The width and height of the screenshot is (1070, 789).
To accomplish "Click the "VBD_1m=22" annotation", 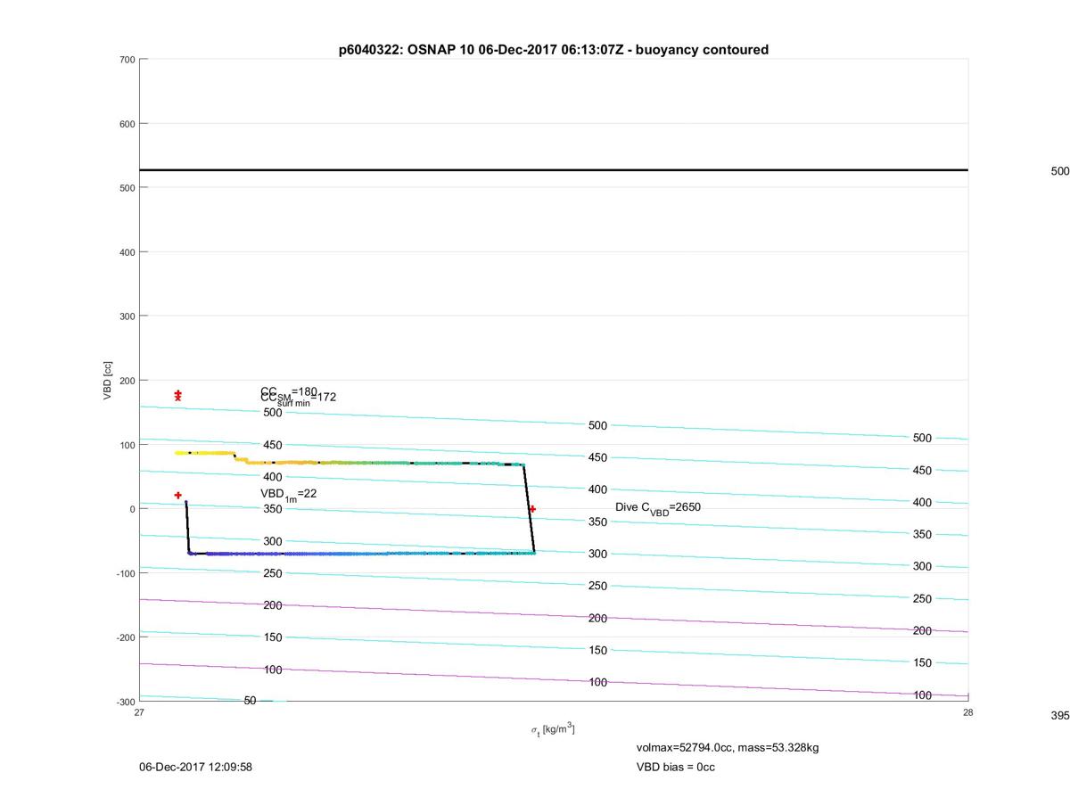I will point(288,494).
